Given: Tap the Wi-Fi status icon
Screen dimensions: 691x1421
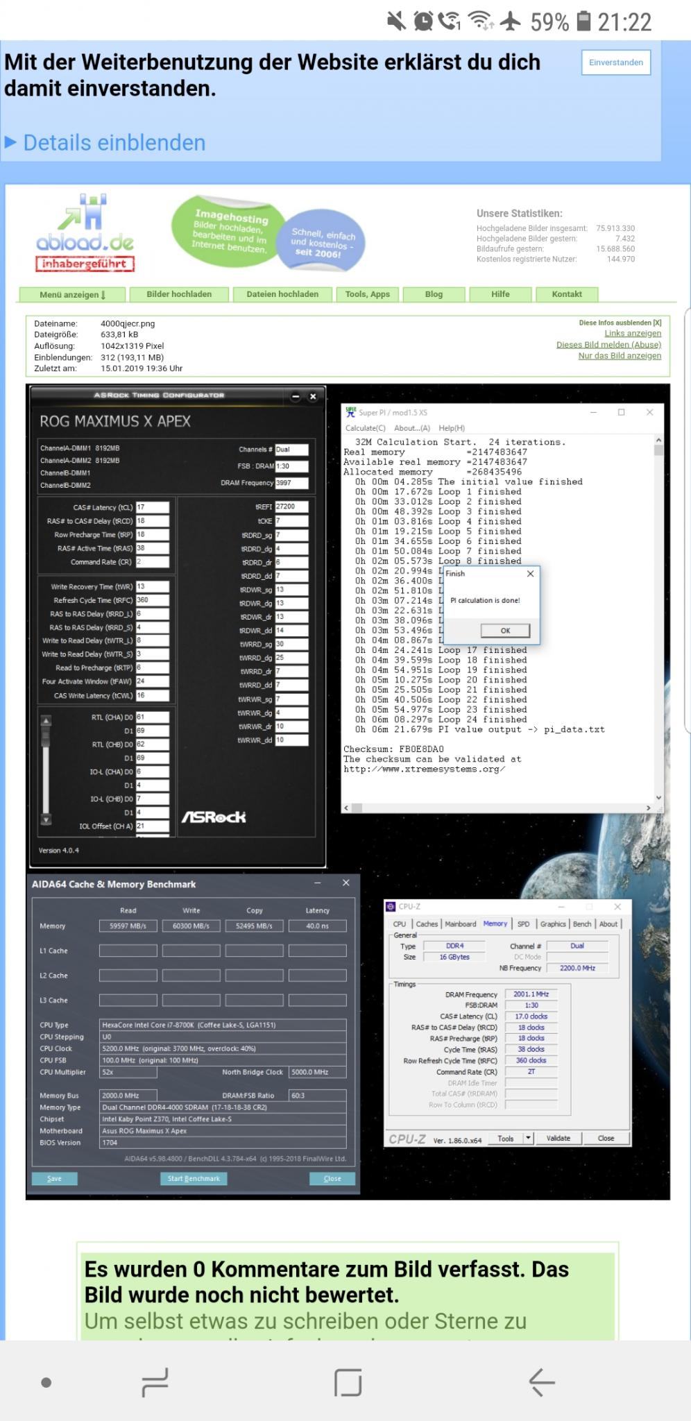Looking at the screenshot, I should (x=480, y=22).
